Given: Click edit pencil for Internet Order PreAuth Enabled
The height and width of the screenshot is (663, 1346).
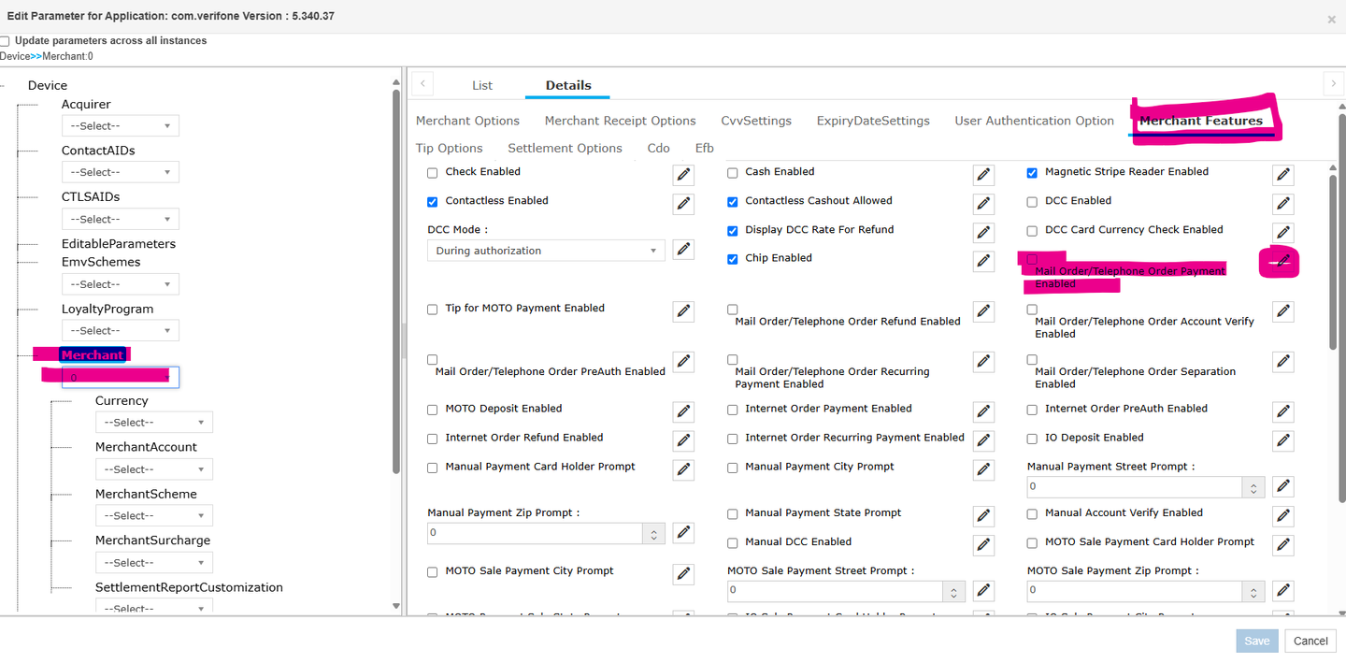Looking at the screenshot, I should 1283,411.
